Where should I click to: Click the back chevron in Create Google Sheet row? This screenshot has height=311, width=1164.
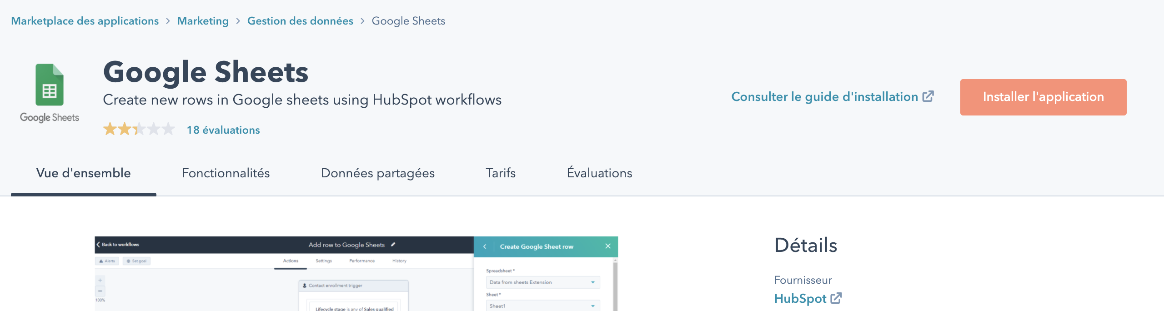(x=485, y=246)
